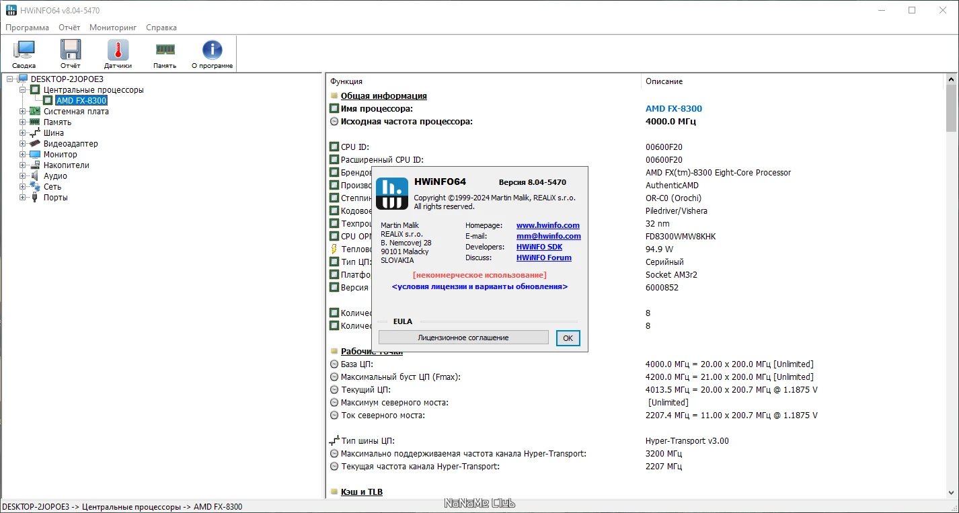Open the Датчики thermometer sensors icon

(118, 54)
